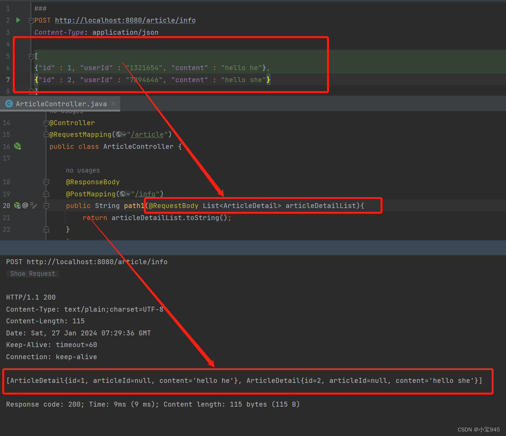506x436 pixels.
Task: Click the "1321654" userId value
Action: click(x=144, y=68)
